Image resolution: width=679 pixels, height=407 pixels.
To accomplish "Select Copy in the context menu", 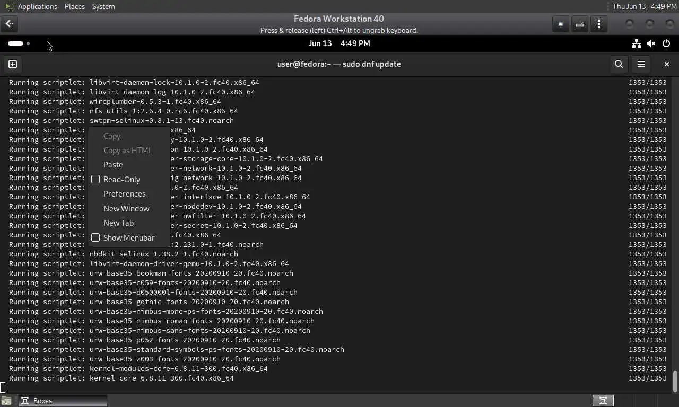I will click(x=112, y=136).
